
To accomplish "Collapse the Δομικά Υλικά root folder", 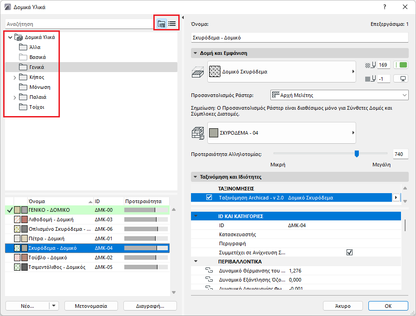I will point(10,37).
